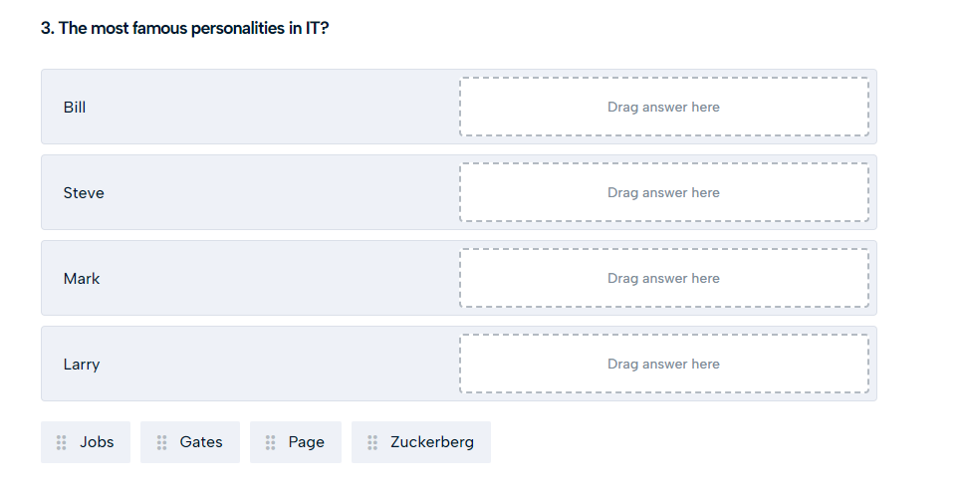
Task: Click the question number 3 in heading
Action: (x=46, y=28)
